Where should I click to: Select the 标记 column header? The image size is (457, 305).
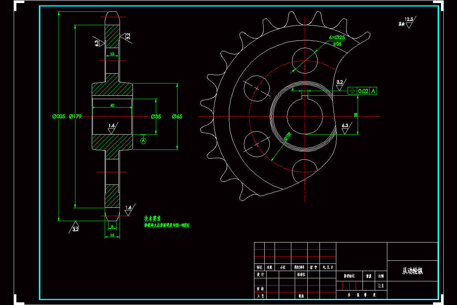[259, 268]
